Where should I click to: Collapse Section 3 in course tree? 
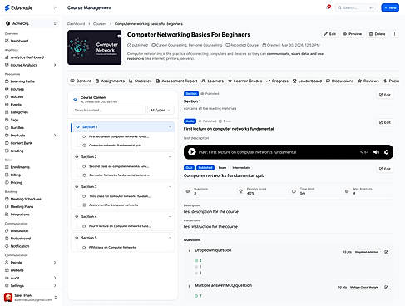tap(170, 187)
